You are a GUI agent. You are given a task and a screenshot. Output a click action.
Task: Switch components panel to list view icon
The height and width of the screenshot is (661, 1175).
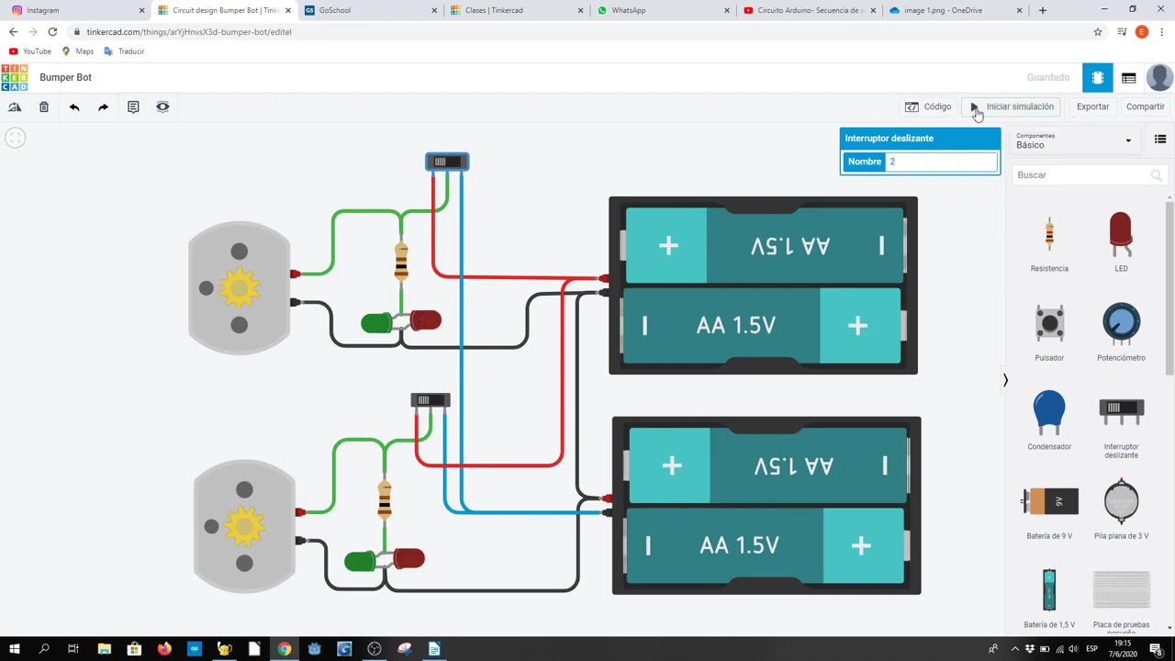coord(1160,140)
